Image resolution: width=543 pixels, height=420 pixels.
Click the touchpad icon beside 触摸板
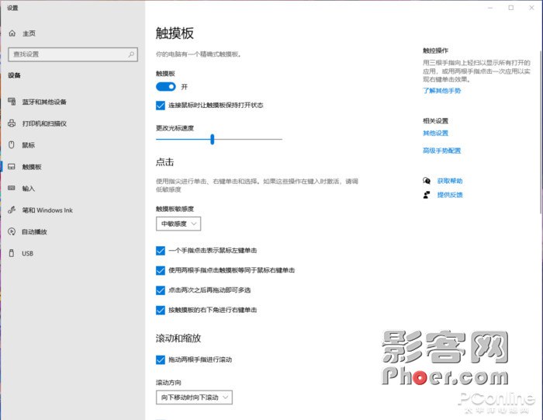point(12,167)
